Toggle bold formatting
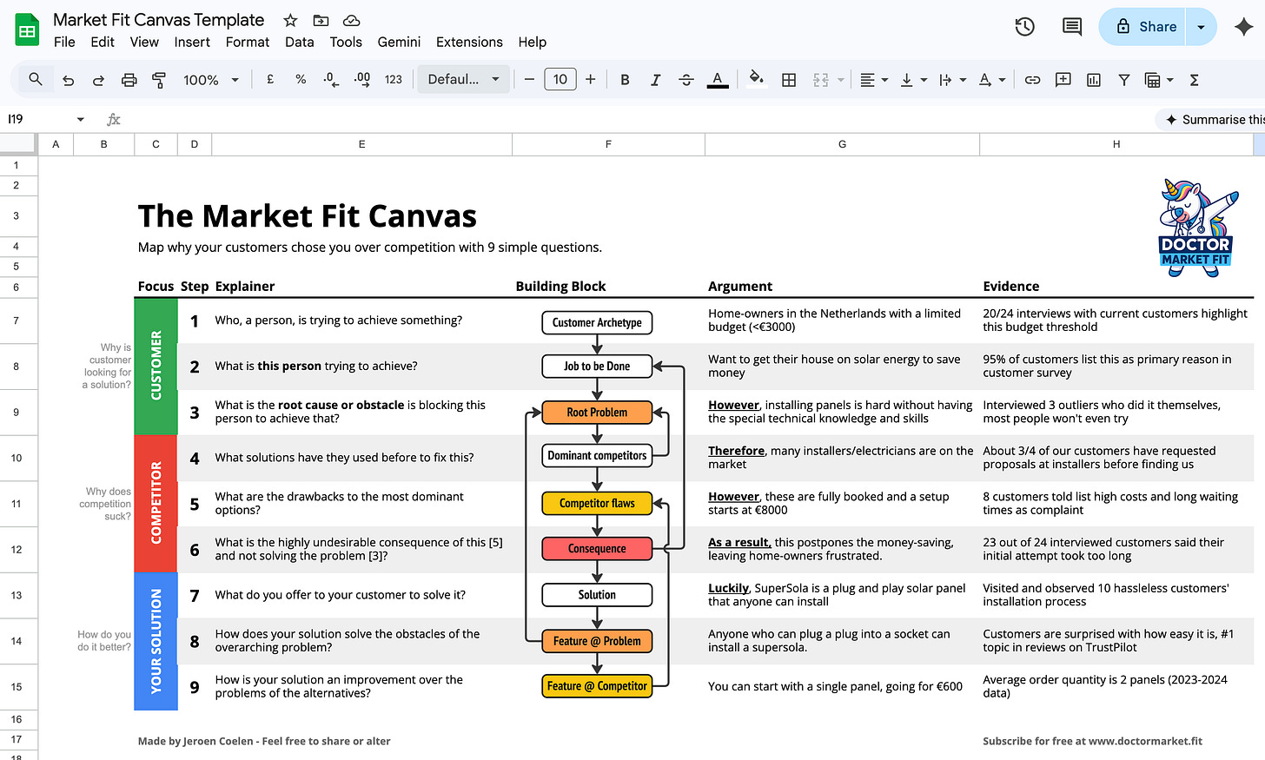The height and width of the screenshot is (760, 1265). tap(625, 80)
